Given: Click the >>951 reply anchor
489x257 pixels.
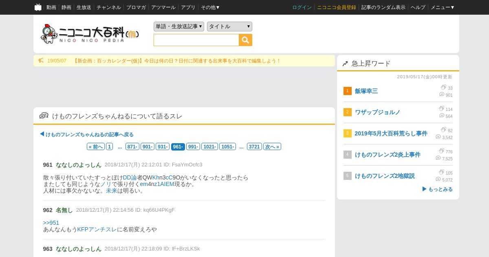Looking at the screenshot, I should click(x=51, y=223).
